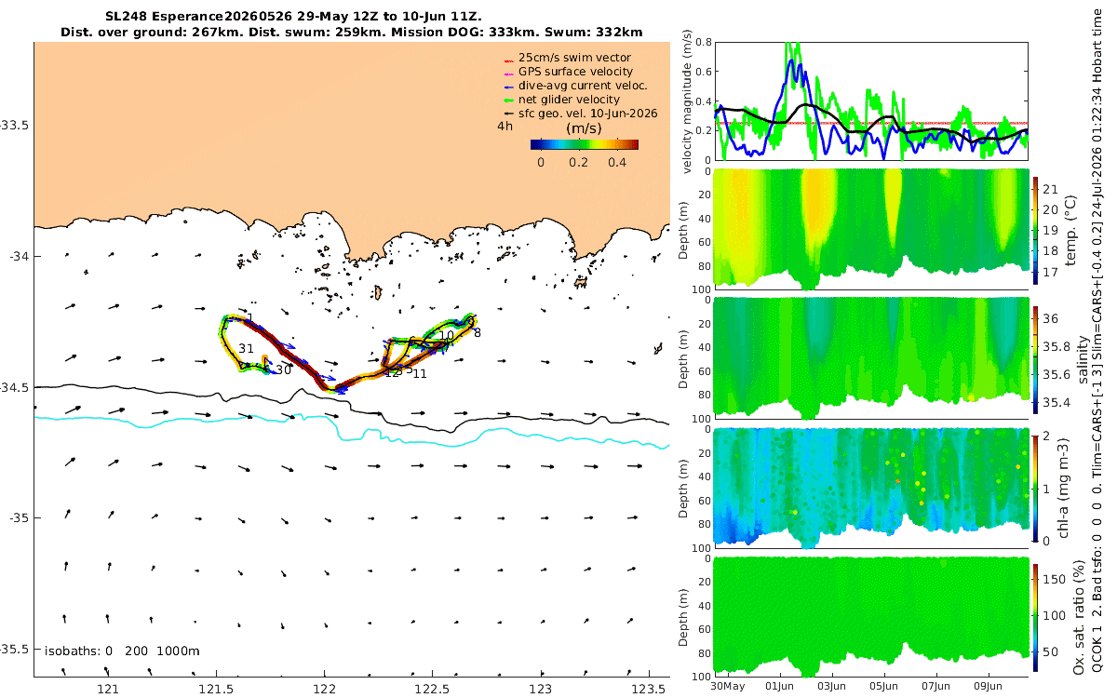
Task: Click the 'salinity' colorbar label
Action: click(x=1084, y=358)
